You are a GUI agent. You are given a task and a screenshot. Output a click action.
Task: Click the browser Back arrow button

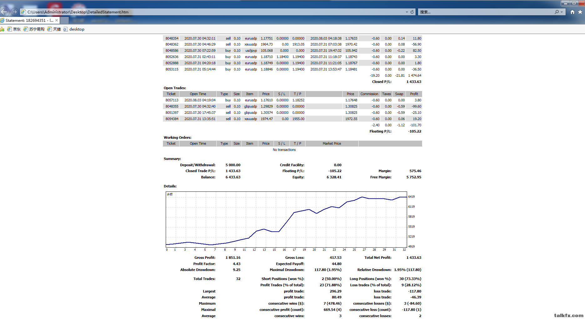coord(4,12)
